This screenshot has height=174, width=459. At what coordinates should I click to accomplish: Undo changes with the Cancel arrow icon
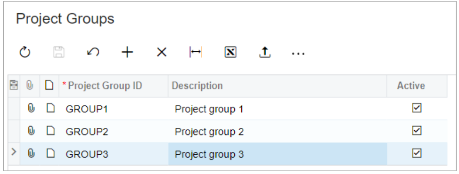click(93, 53)
